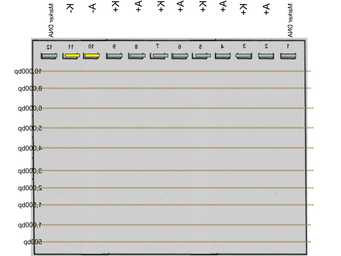Select the well of lane 6

[180, 56]
